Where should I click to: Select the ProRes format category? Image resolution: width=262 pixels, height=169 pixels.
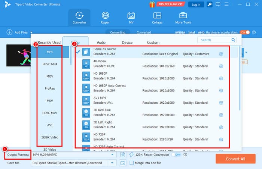(x=50, y=88)
